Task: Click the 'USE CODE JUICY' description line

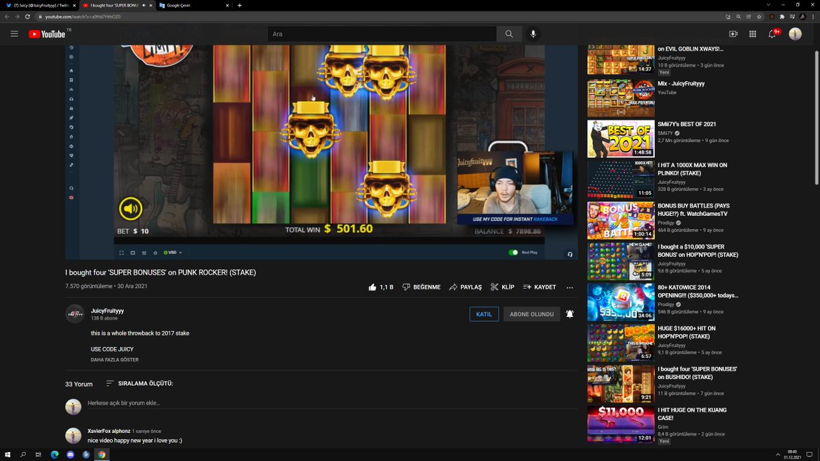Action: click(x=112, y=349)
